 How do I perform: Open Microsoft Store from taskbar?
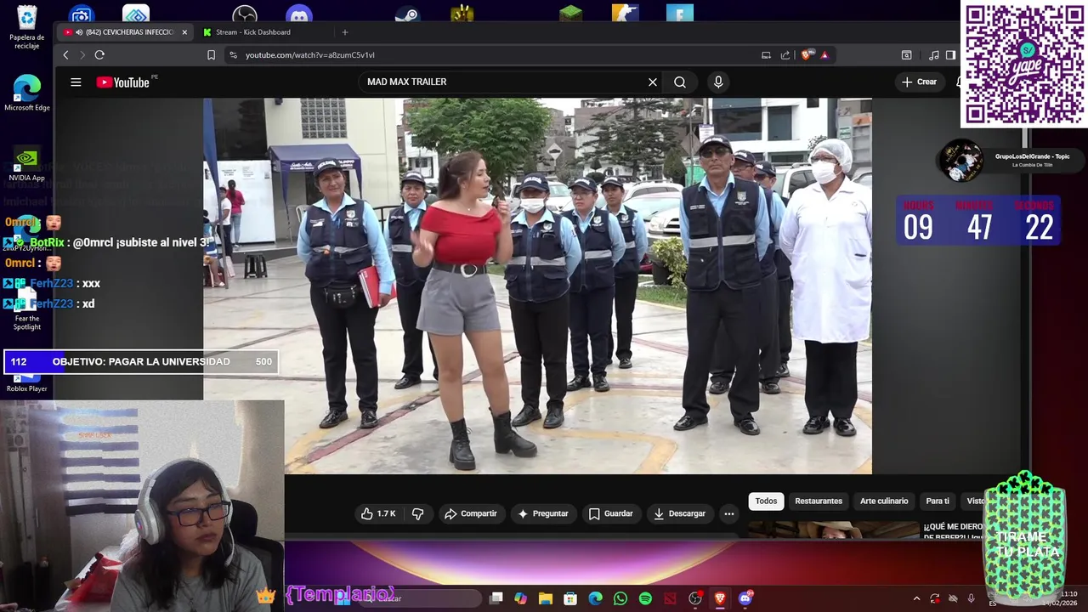point(570,598)
